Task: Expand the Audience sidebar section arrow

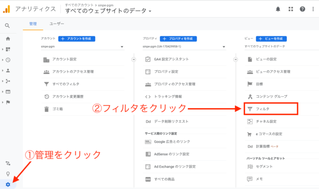Action: point(2,71)
